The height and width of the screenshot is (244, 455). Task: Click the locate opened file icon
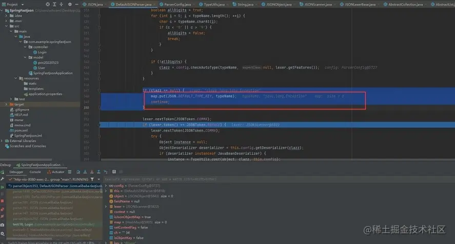click(48, 4)
